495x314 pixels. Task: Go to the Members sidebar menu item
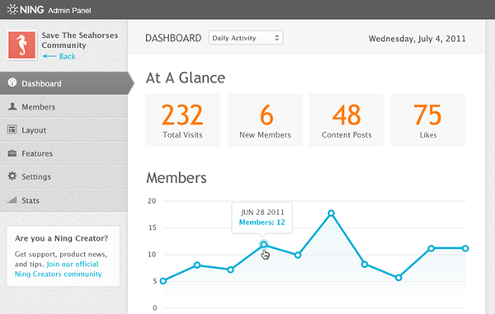point(64,106)
